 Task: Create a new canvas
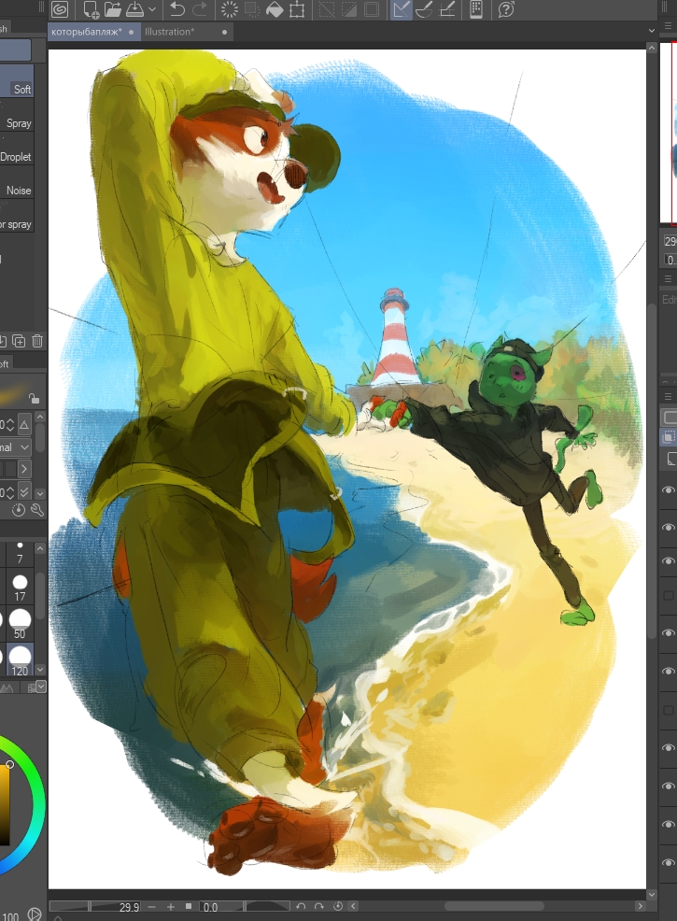[x=91, y=9]
